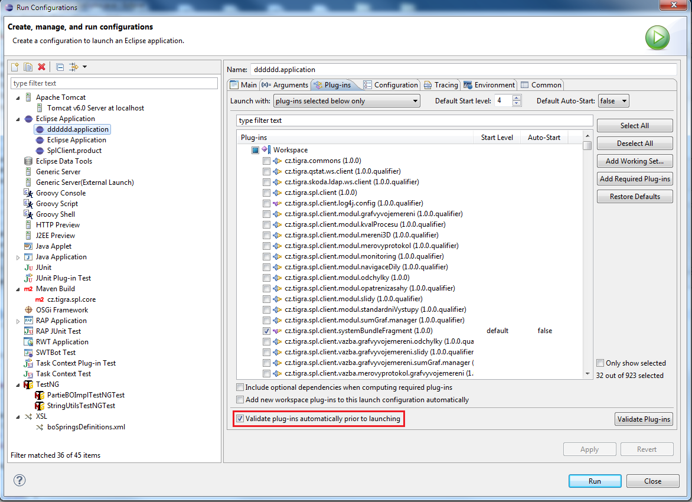Image resolution: width=692 pixels, height=502 pixels.
Task: Select the Task Context Test configuration type
Action: pyautogui.click(x=63, y=374)
